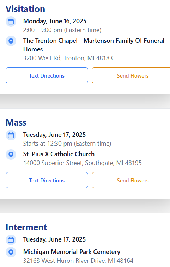The image size is (170, 267).
Task: Click the 3200 West Rd Trenton address
Action: click(68, 58)
